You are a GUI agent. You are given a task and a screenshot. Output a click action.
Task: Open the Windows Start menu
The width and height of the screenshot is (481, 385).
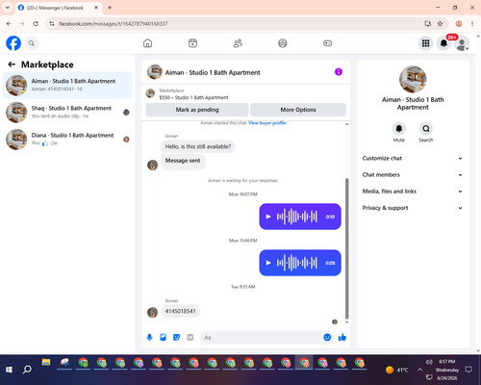(9, 370)
